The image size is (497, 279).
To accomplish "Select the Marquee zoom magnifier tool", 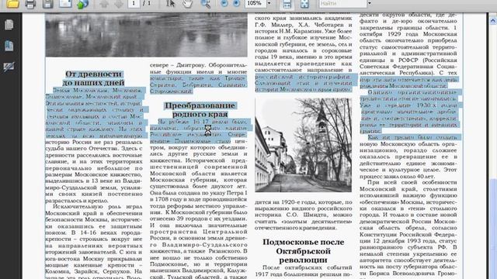I will click(206, 3).
